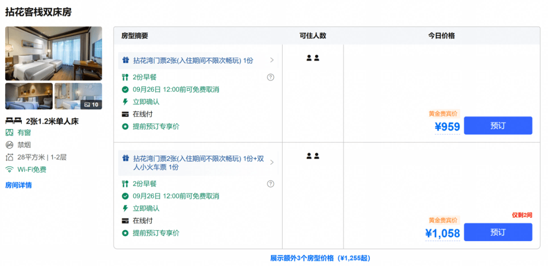Click the 黄金贵宾价 tag above ¥959

(x=443, y=114)
